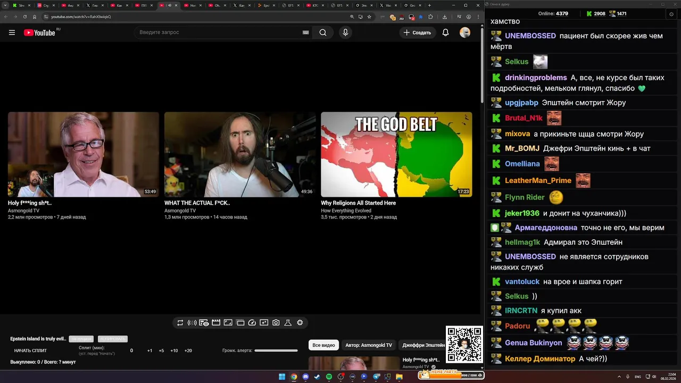Click the КОПИРОВАТЬ button
This screenshot has height=383, width=681.
(112, 339)
